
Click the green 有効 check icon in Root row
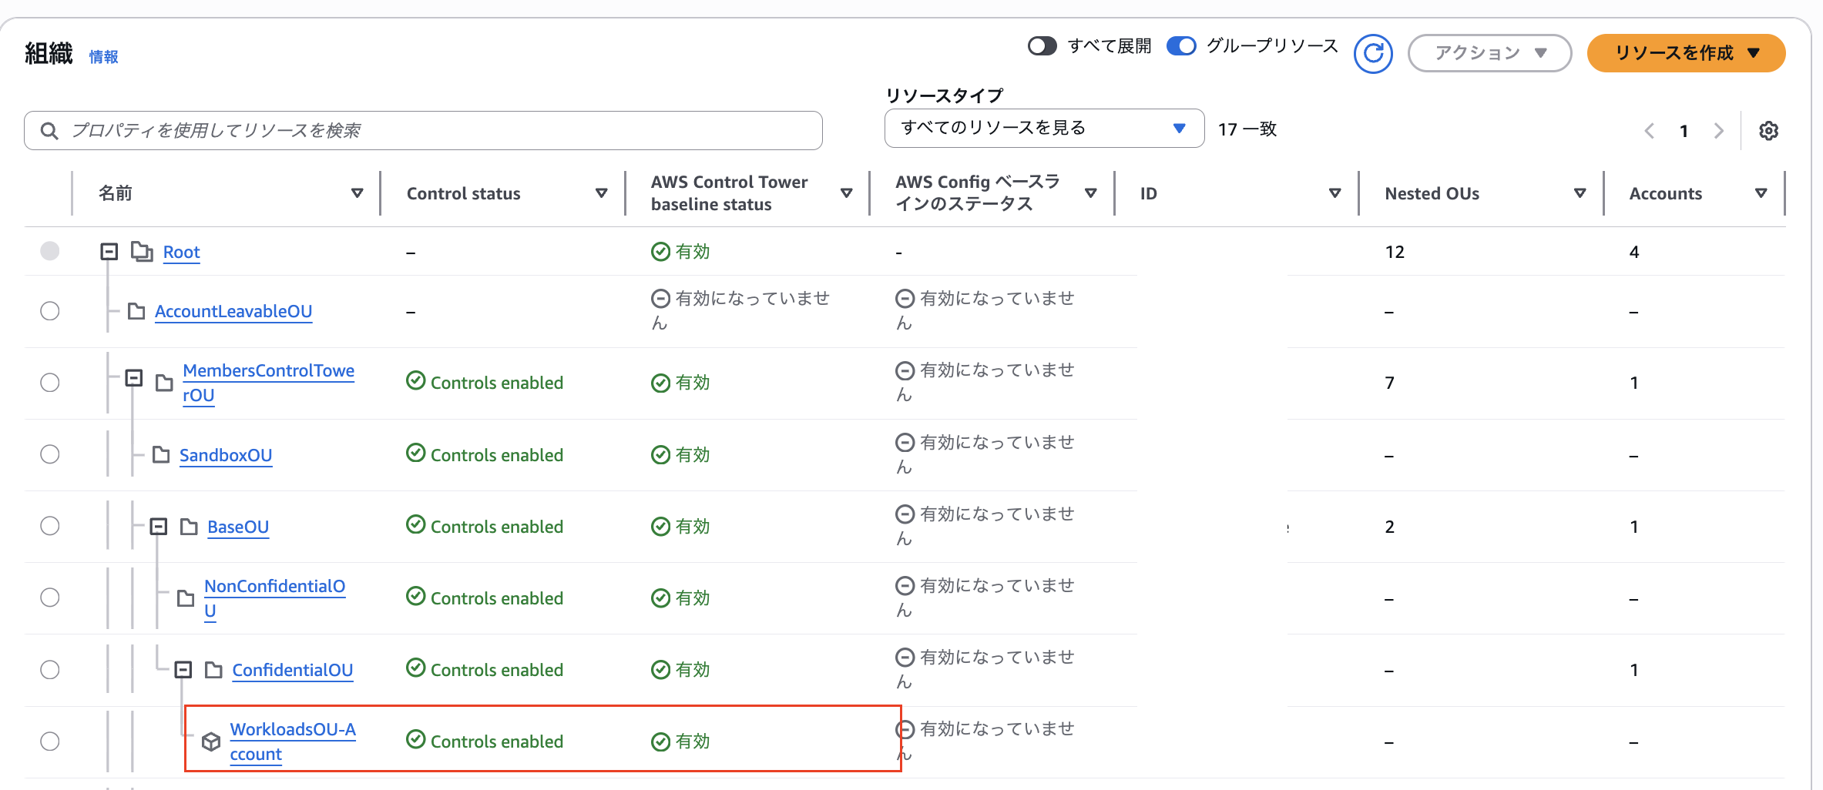pos(661,251)
